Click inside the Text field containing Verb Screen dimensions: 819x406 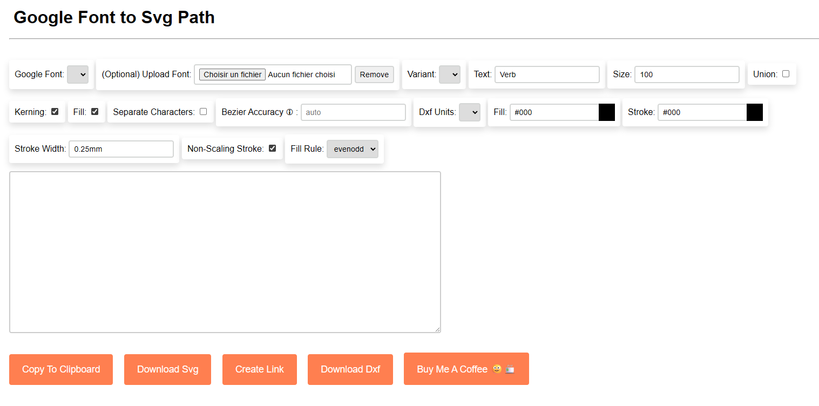tap(547, 74)
